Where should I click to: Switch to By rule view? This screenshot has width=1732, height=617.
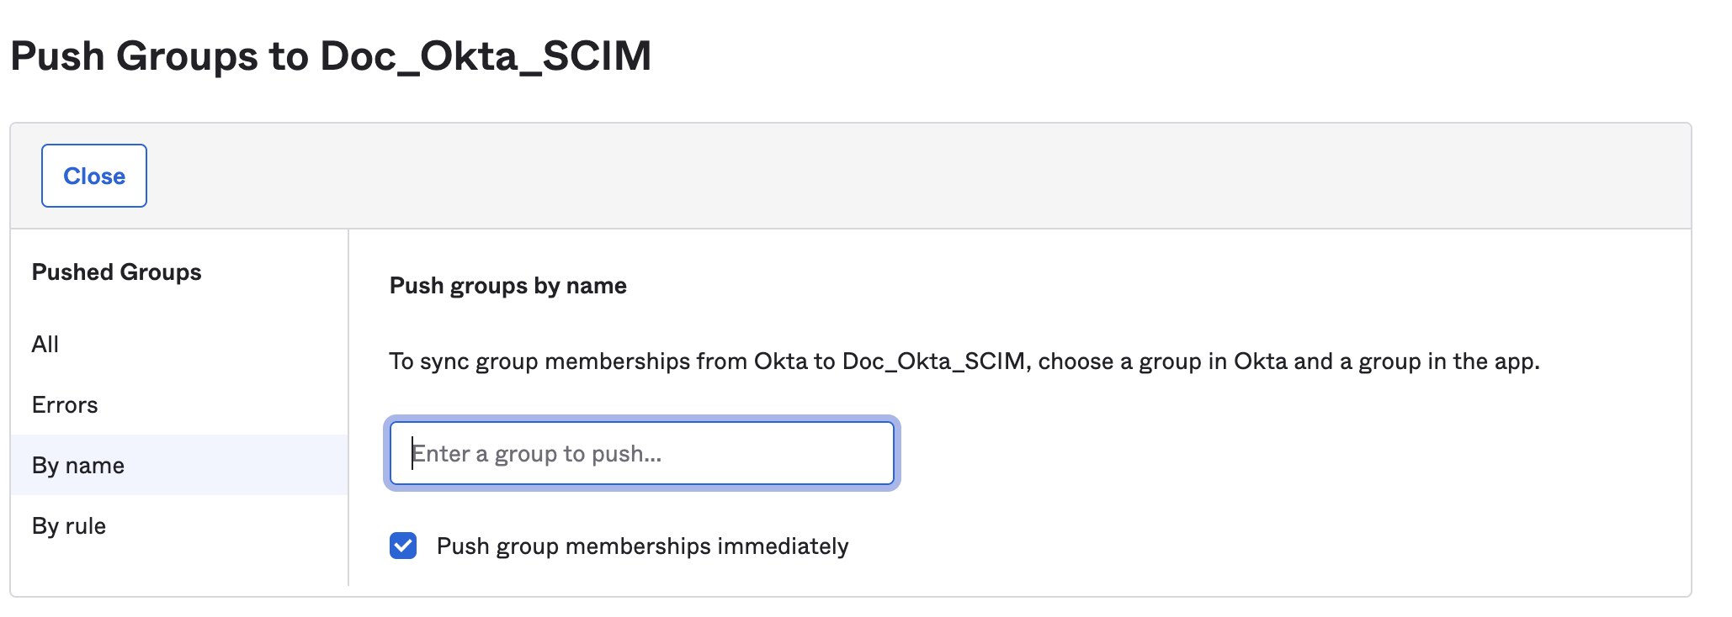tap(69, 526)
